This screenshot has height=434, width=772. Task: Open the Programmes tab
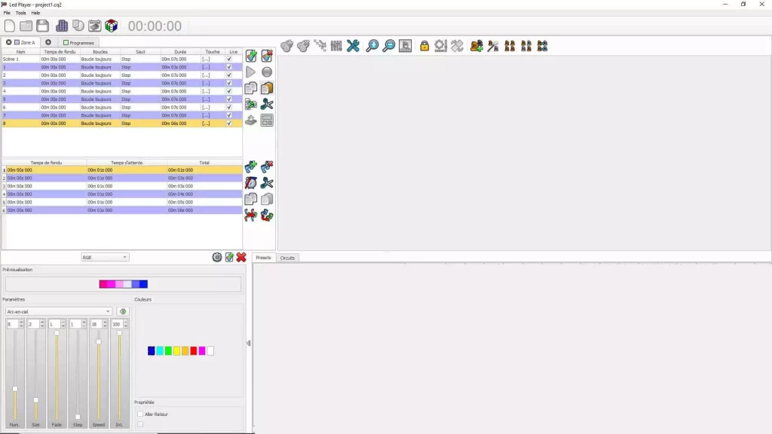tap(78, 42)
